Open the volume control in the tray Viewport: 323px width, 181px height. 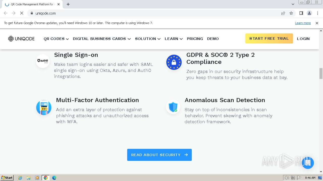[x=287, y=178]
